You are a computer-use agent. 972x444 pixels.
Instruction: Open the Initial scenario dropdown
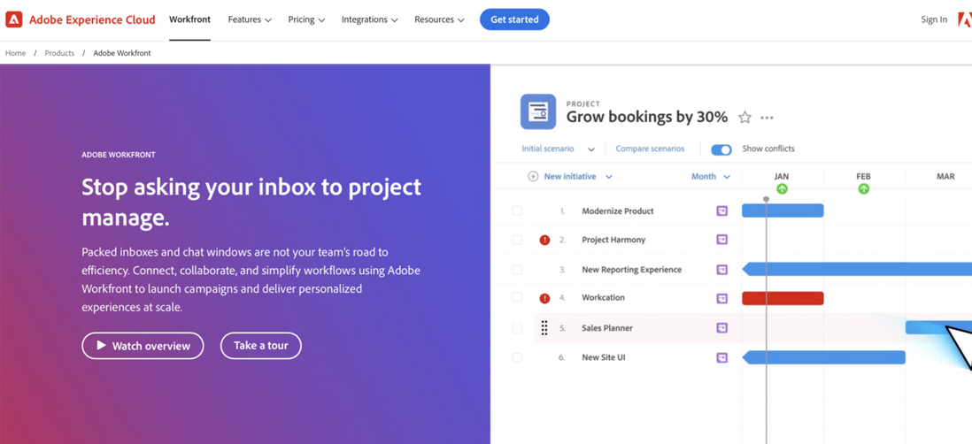pyautogui.click(x=559, y=149)
